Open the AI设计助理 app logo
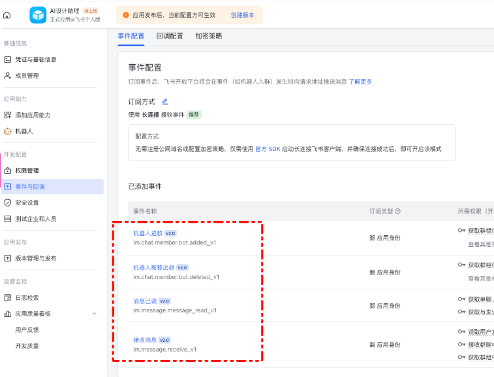The width and height of the screenshot is (494, 377). tap(38, 15)
